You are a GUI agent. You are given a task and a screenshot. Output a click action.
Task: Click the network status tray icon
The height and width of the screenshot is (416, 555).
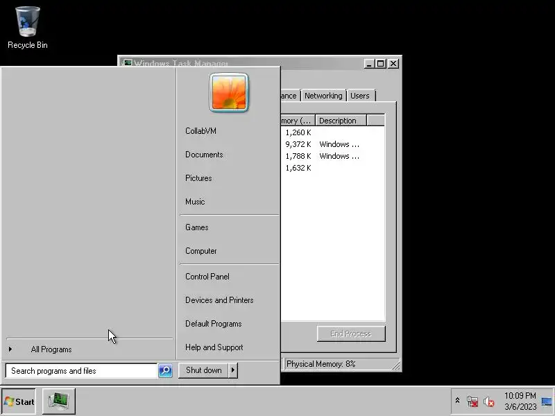click(x=472, y=401)
